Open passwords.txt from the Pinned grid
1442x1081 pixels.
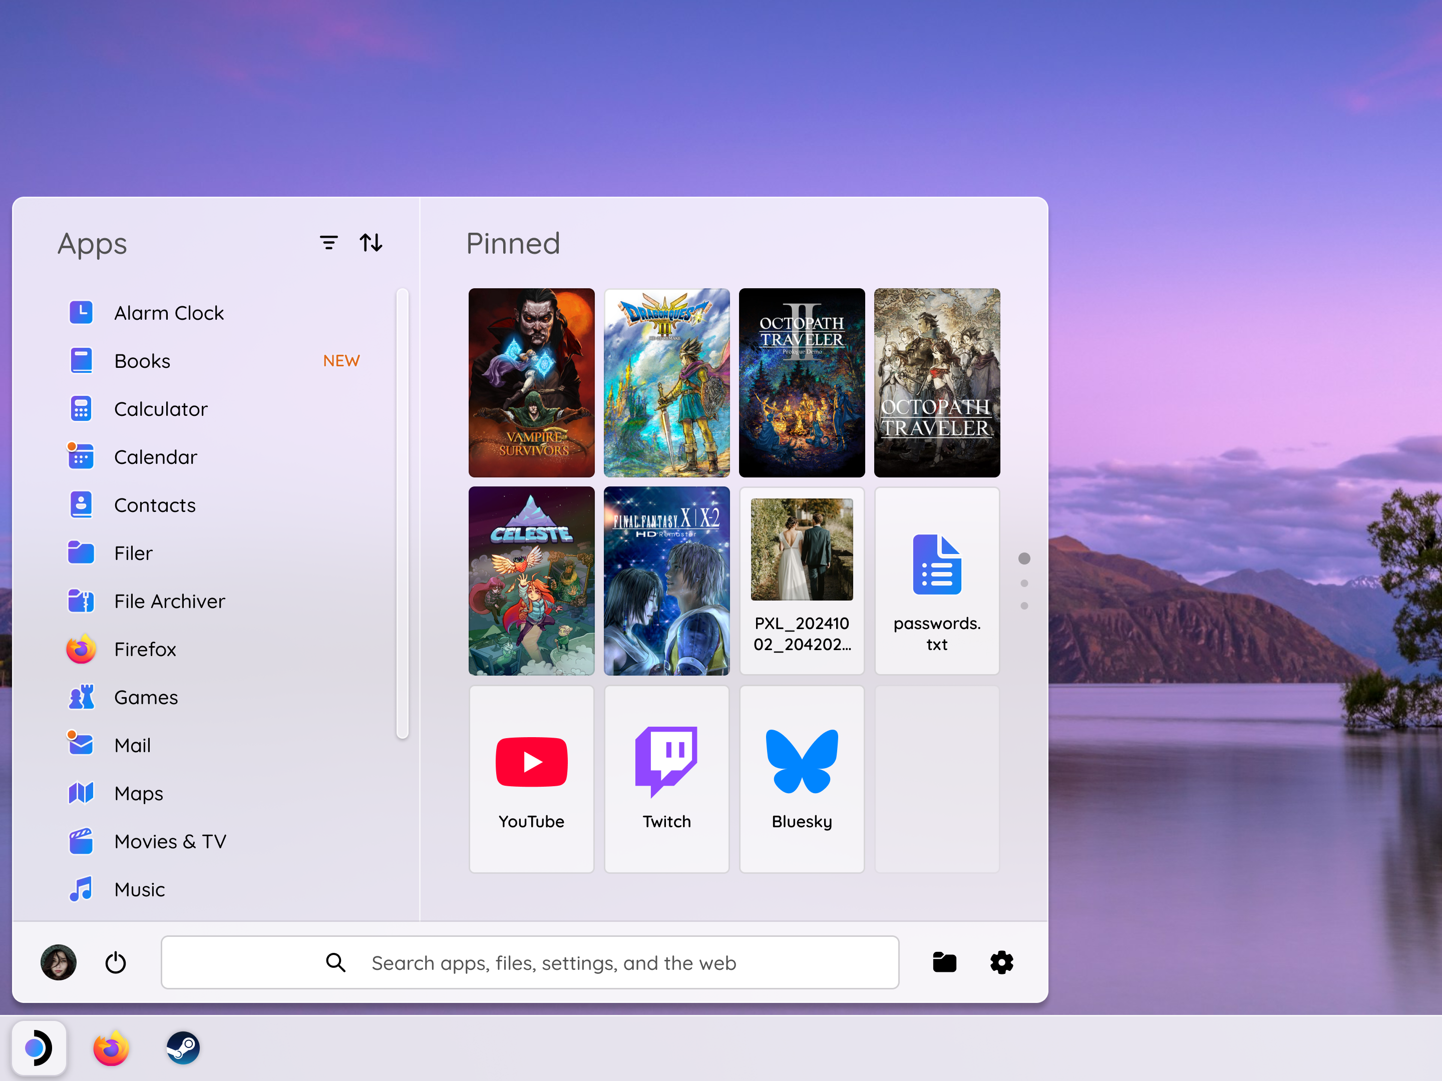(x=937, y=581)
